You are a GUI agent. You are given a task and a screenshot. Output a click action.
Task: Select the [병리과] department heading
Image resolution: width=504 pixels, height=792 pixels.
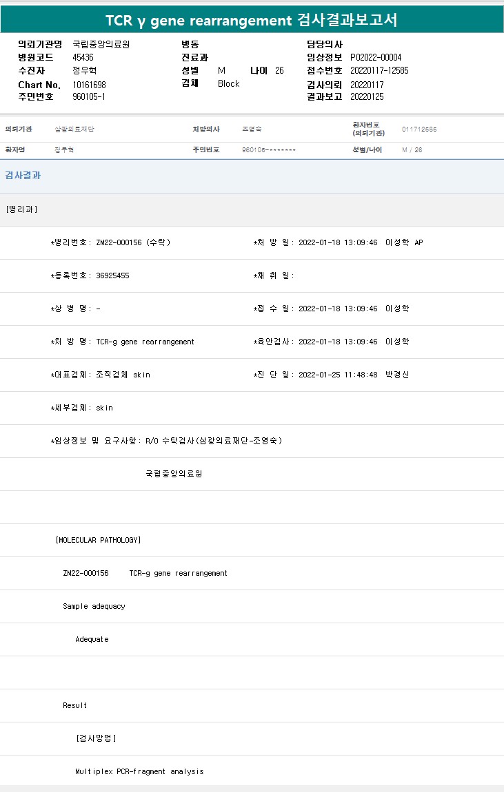pos(21,209)
